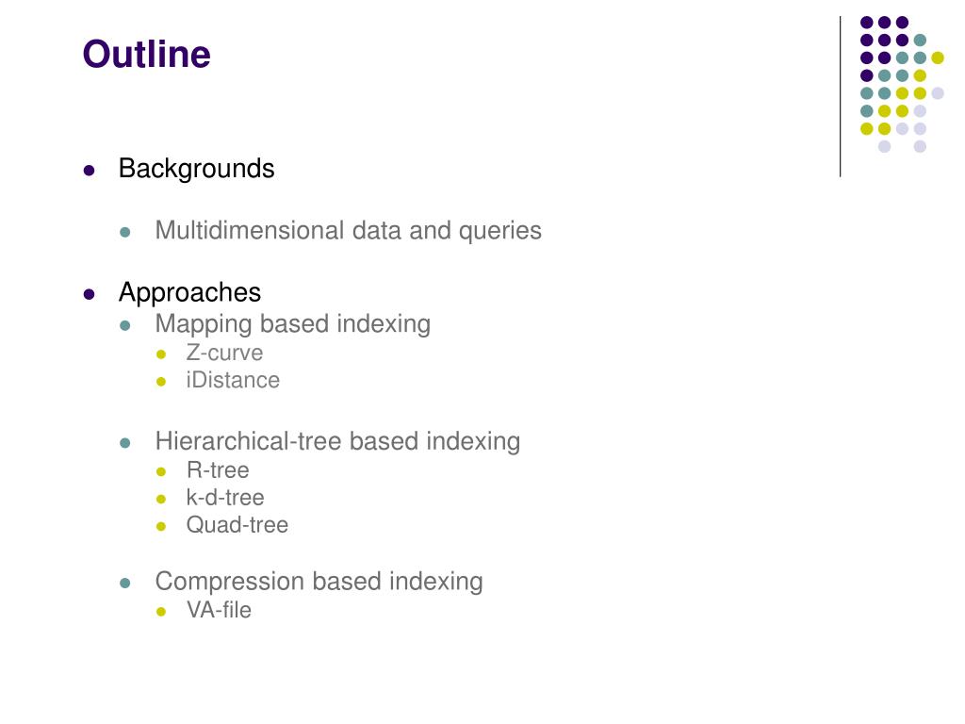The height and width of the screenshot is (724, 965).
Task: Click the purple bullet beside Approaches
Action: pos(90,294)
